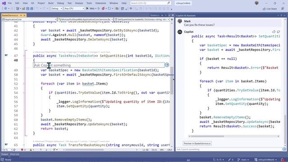Viewport: 288px width, 162px height.
Task: Click the error count icon in editor footer
Action: (x=22, y=150)
